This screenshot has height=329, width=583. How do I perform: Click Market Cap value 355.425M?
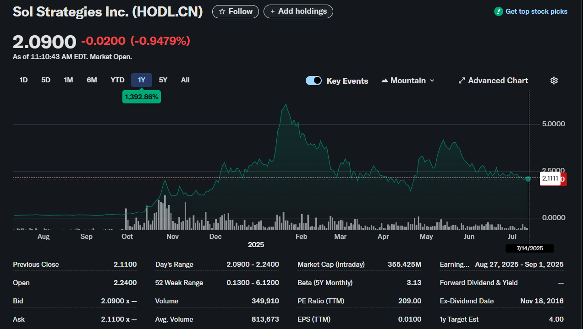click(x=404, y=264)
